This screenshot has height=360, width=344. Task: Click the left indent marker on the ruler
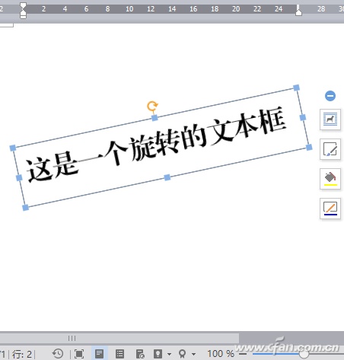click(23, 11)
